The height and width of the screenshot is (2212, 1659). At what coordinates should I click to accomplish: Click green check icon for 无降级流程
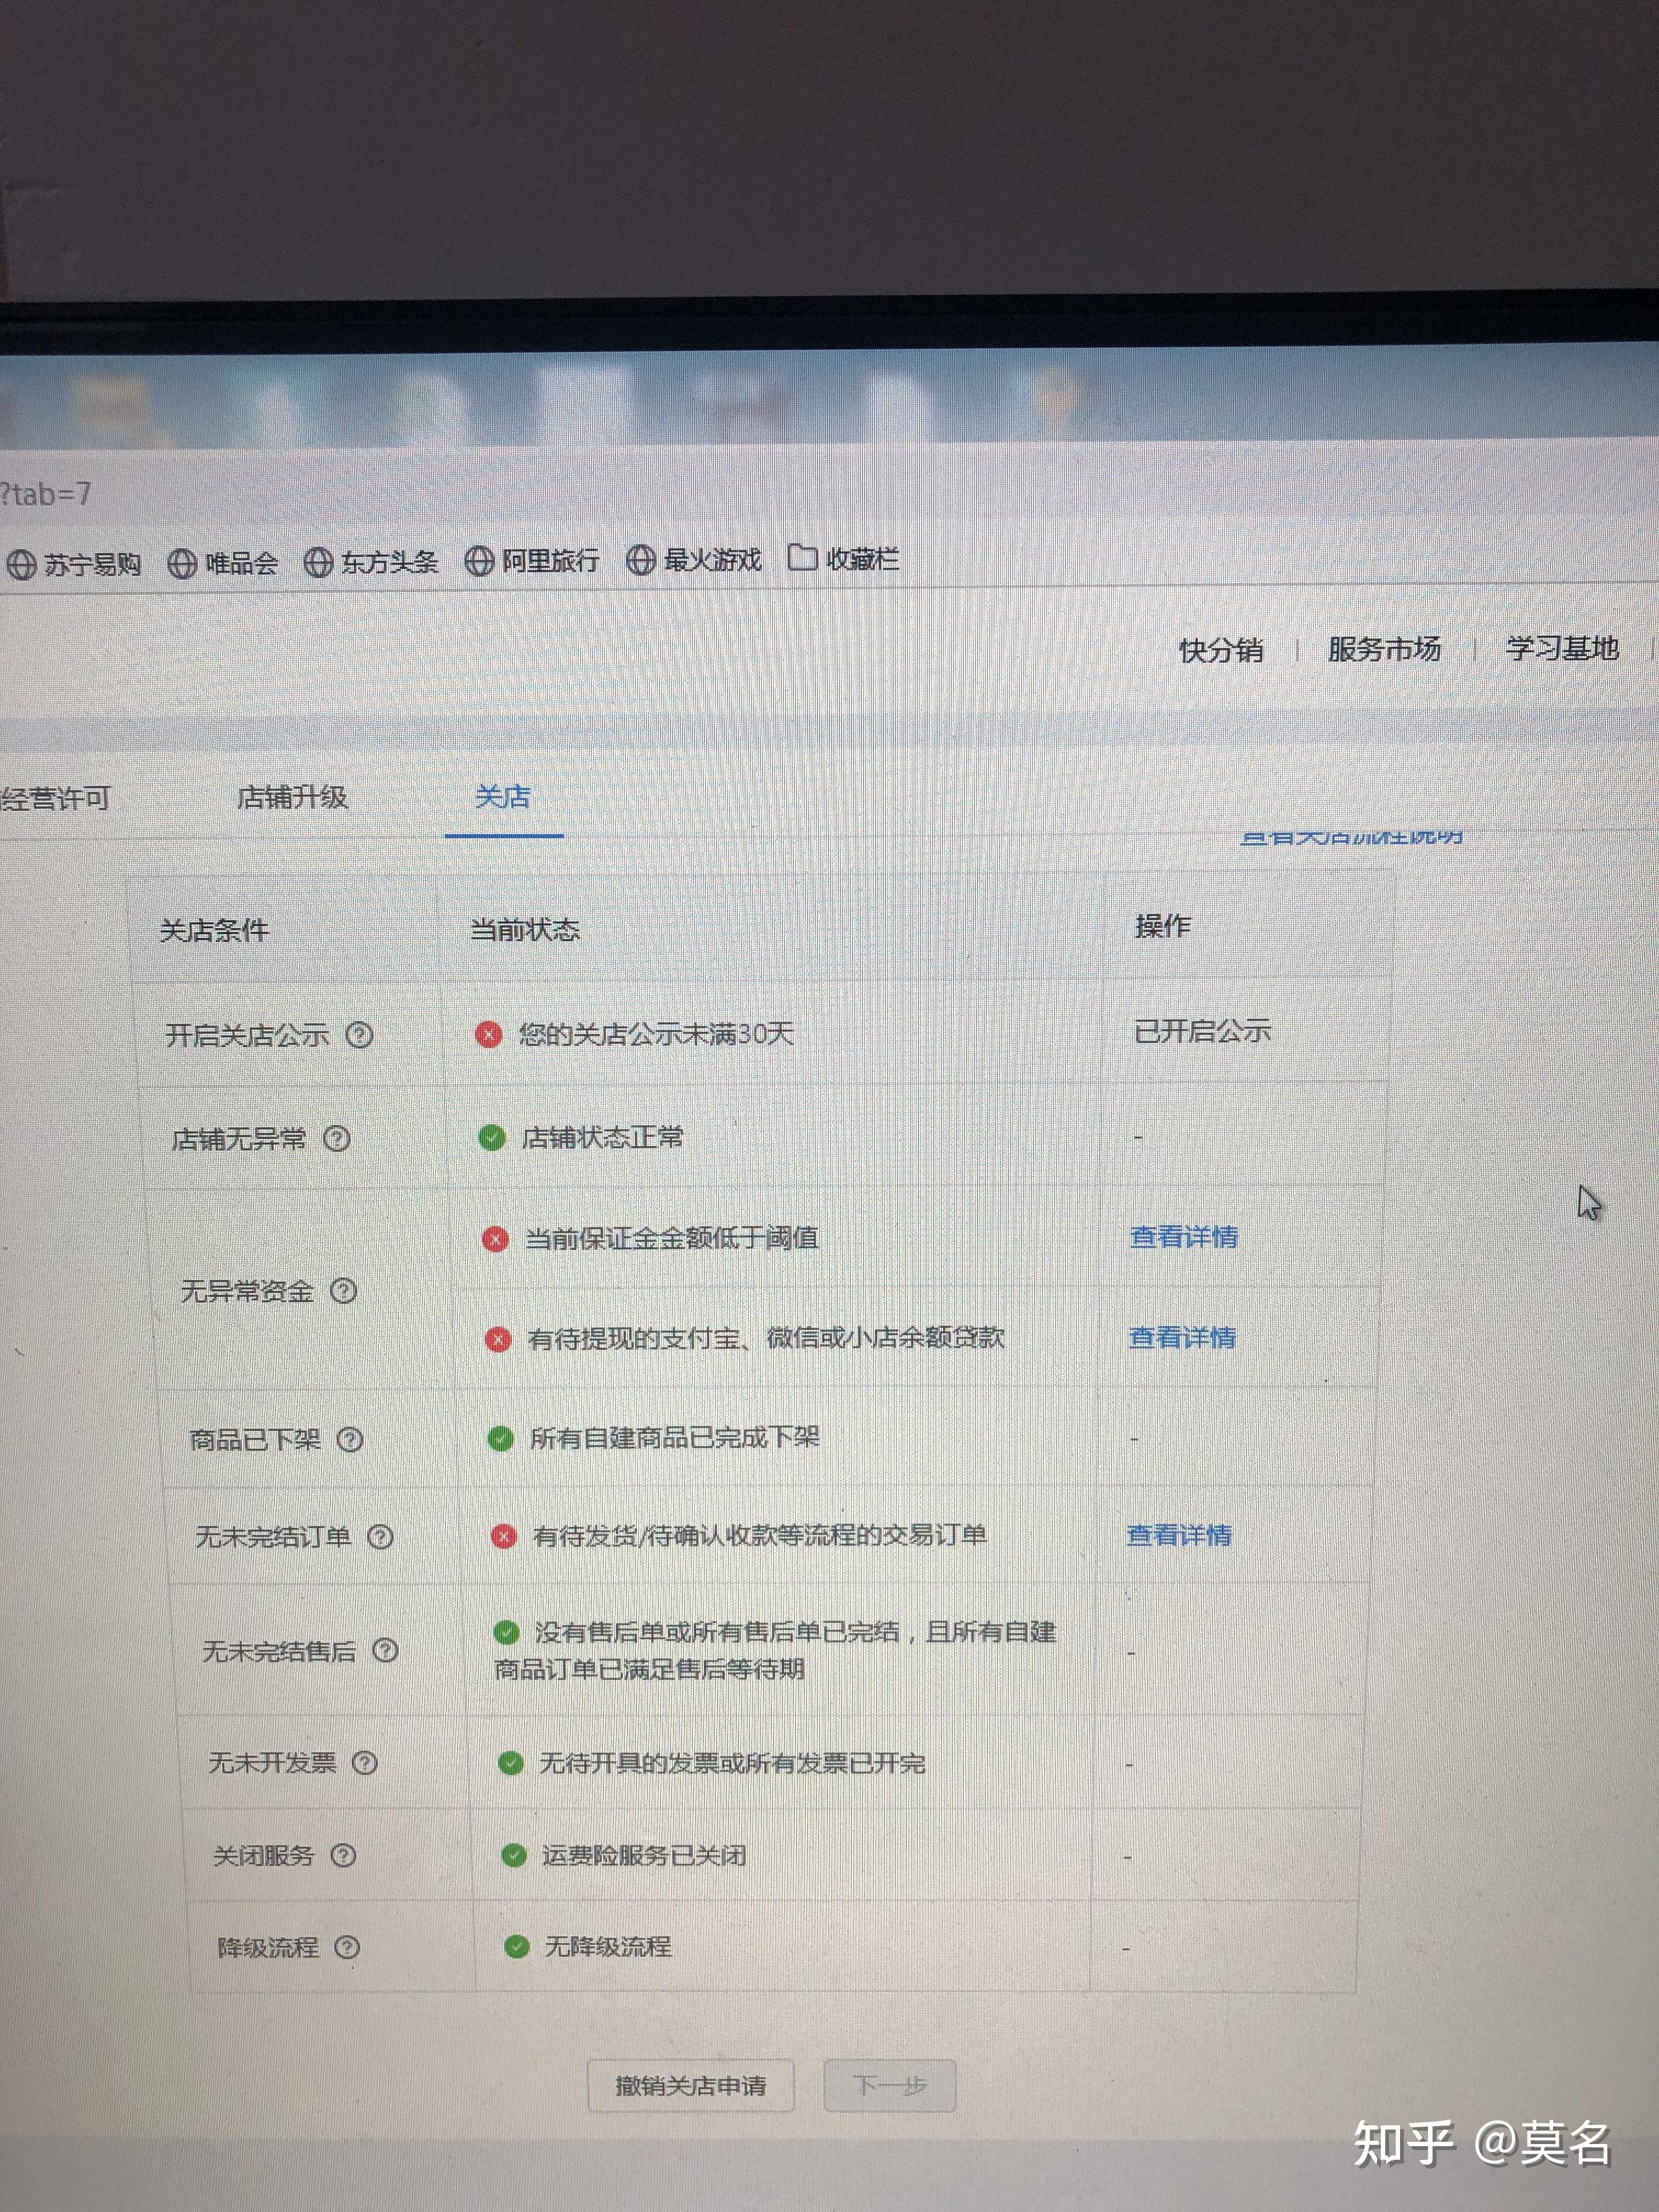[516, 1946]
